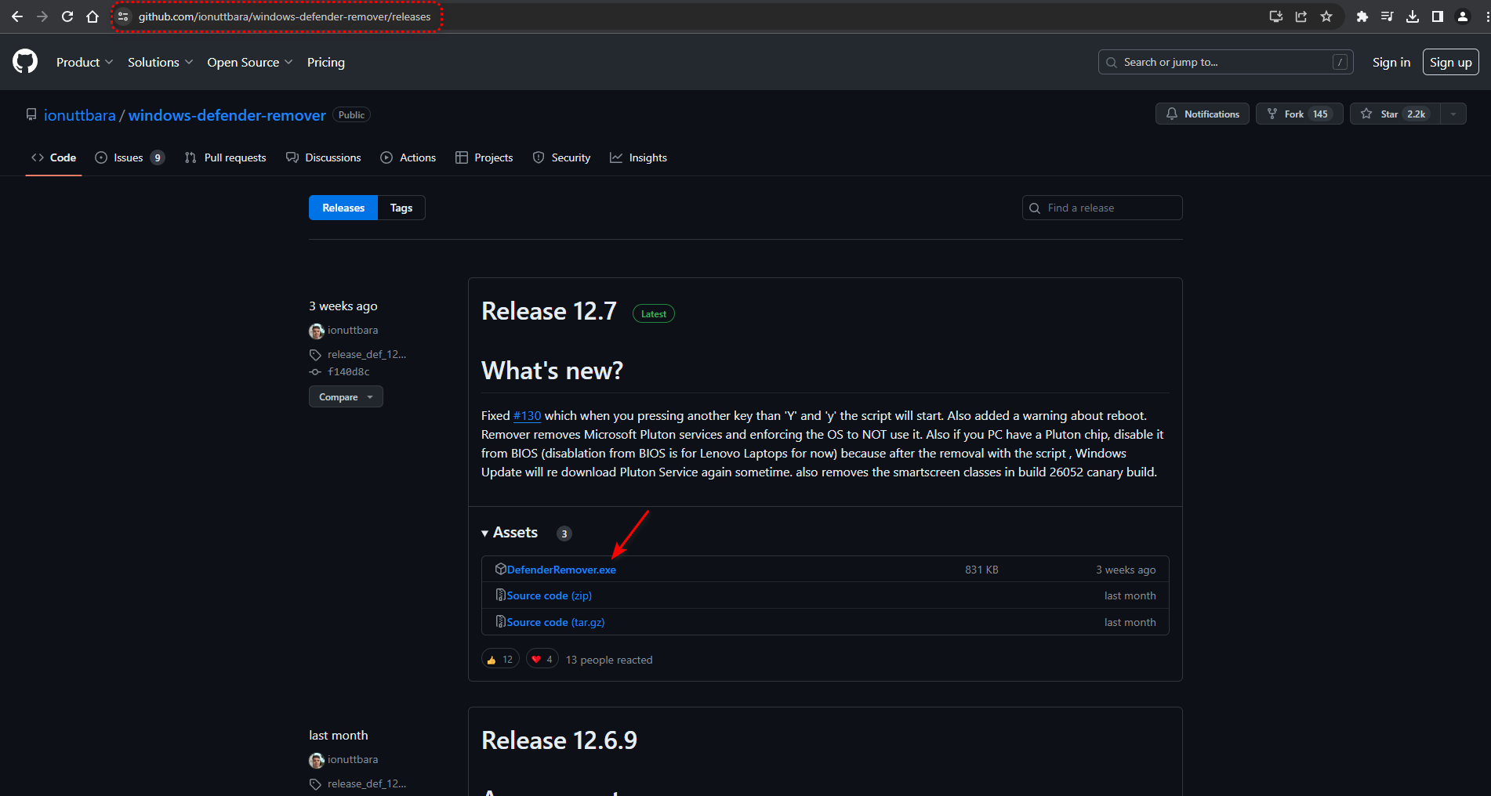Click Sign in
The image size is (1491, 796).
(x=1391, y=62)
